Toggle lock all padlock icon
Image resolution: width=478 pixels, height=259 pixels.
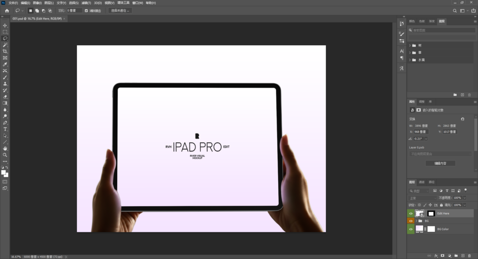click(x=441, y=205)
